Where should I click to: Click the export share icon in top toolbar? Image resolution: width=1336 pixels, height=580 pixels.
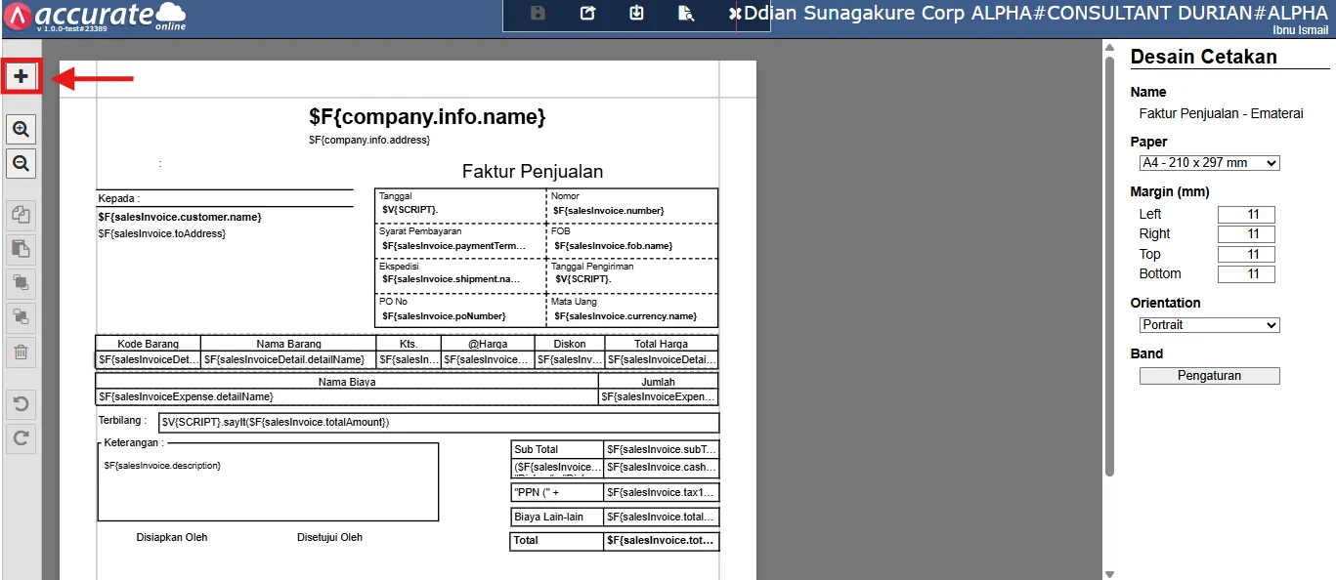pos(587,14)
